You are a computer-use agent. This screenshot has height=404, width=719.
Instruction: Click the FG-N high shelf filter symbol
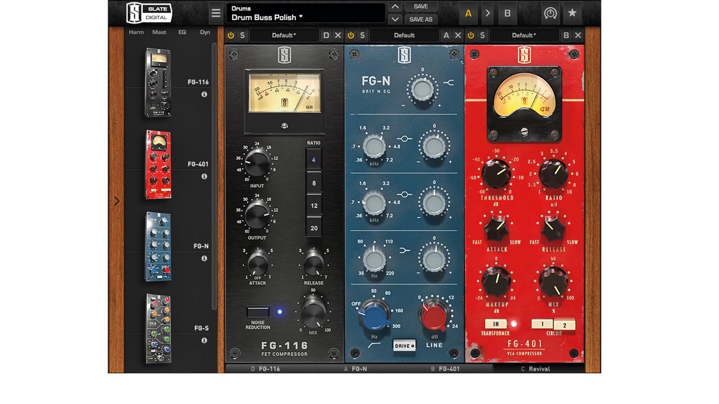coord(448,83)
